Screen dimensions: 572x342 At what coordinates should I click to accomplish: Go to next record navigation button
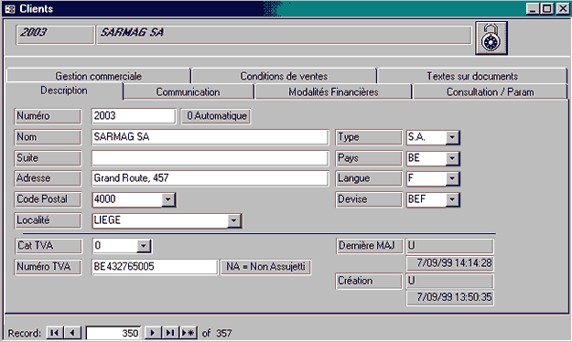(153, 333)
